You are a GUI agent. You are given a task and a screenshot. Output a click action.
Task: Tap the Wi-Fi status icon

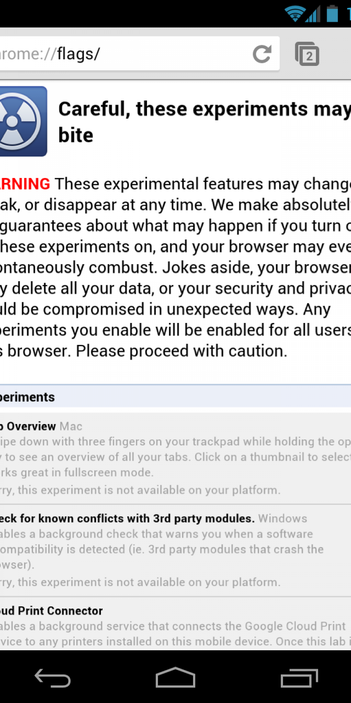point(294,13)
